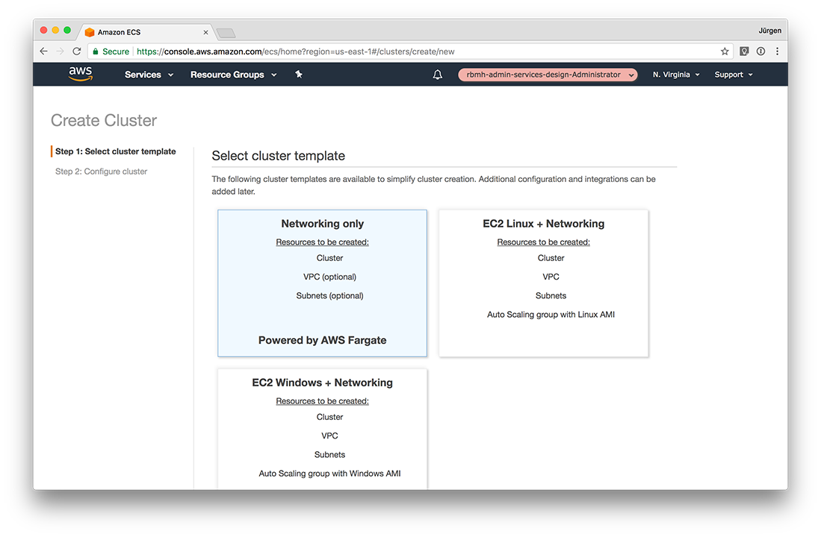This screenshot has height=537, width=821.
Task: Click the Select cluster template heading
Action: click(x=278, y=156)
